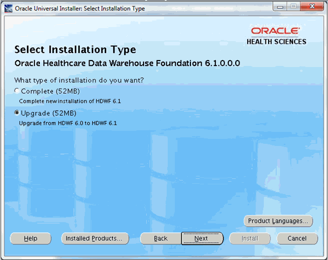Go Back to the previous step

161,238
